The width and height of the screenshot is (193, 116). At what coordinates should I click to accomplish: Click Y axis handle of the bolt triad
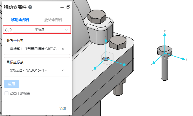click(154, 63)
